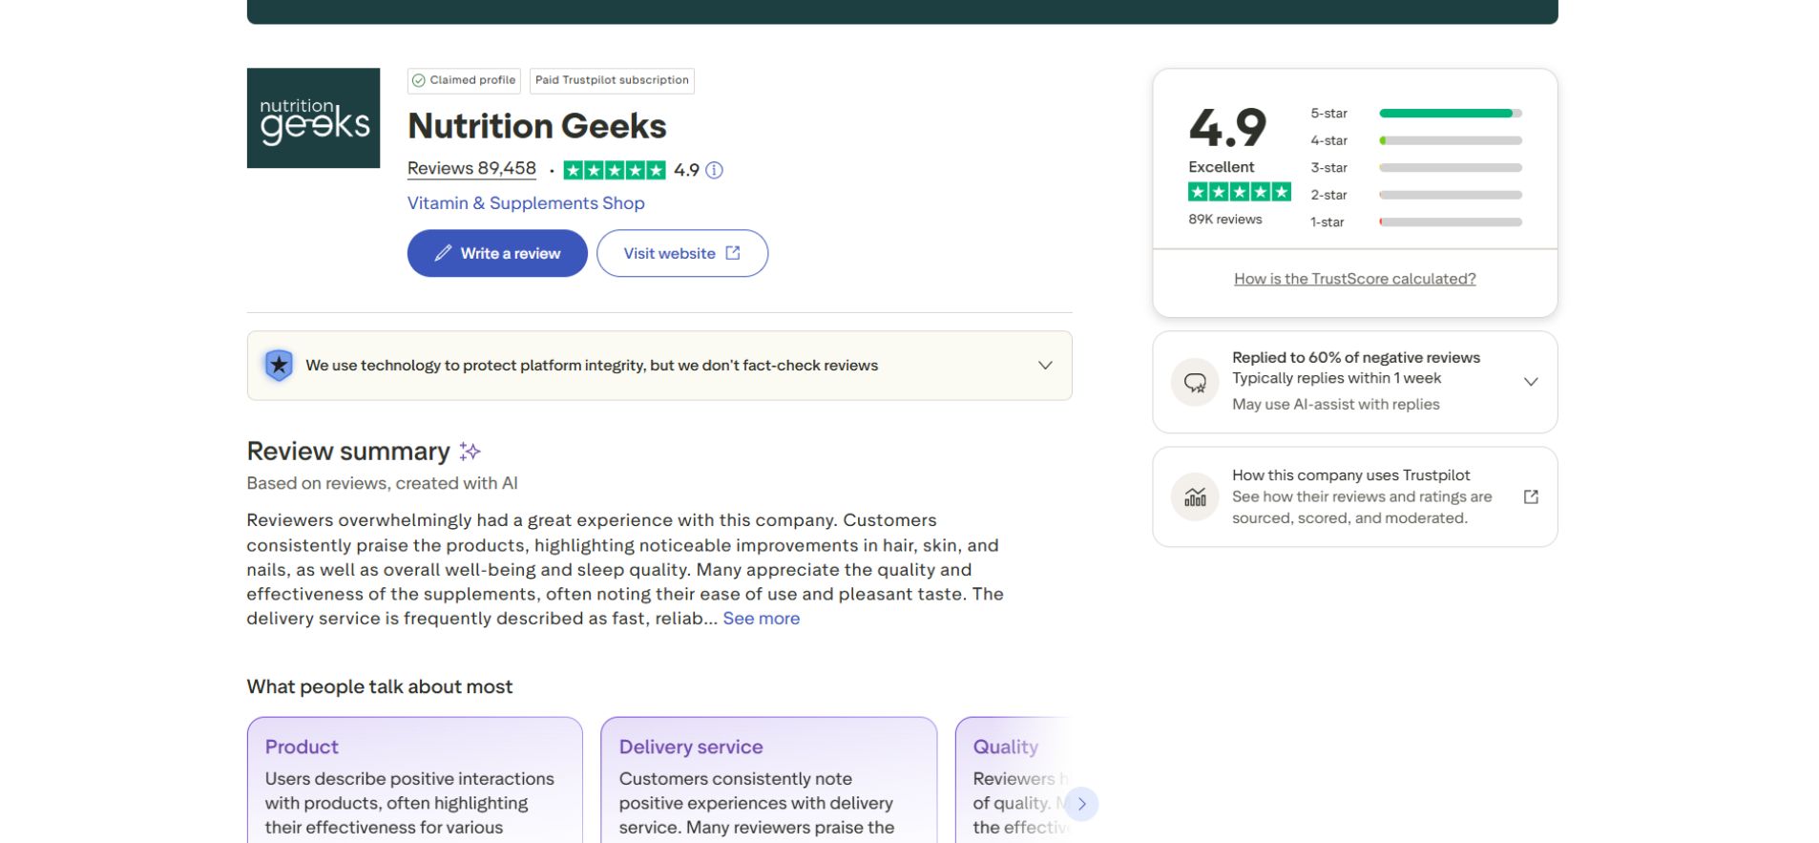This screenshot has width=1819, height=843.
Task: Click the large 4.9 TrustScore number
Action: click(x=1227, y=127)
